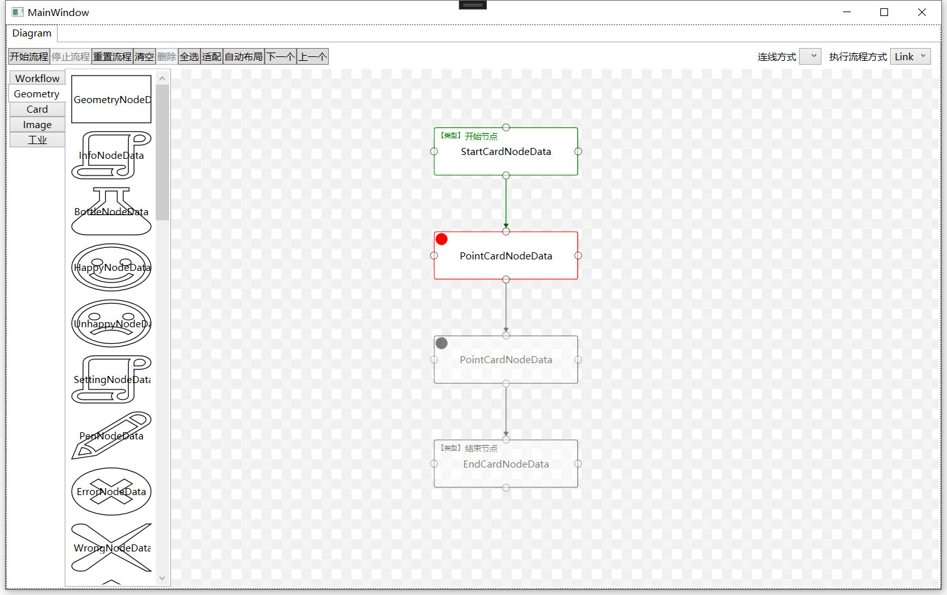
Task: Click the 开始流程 button
Action: pyautogui.click(x=29, y=56)
